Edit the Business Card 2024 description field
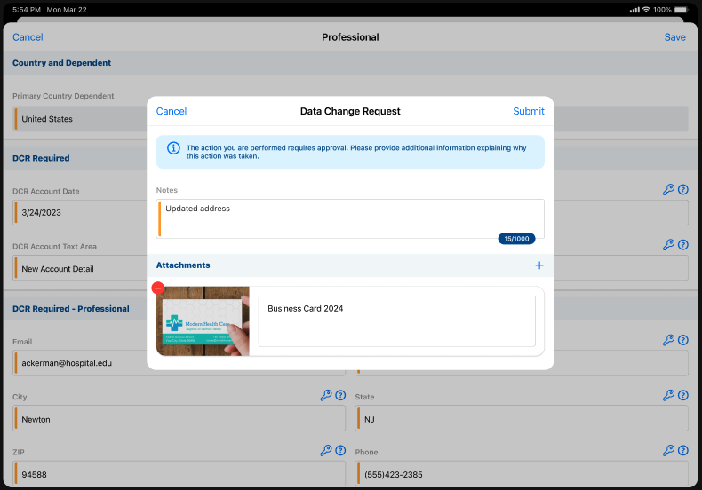702x490 pixels. (396, 321)
